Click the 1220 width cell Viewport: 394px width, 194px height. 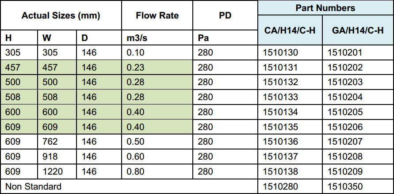click(x=57, y=172)
